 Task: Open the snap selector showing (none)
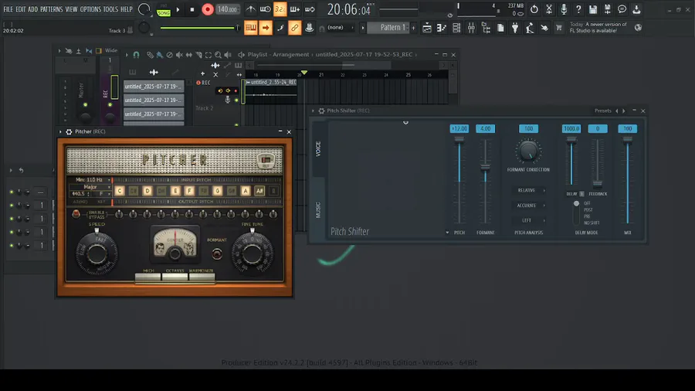(x=340, y=28)
